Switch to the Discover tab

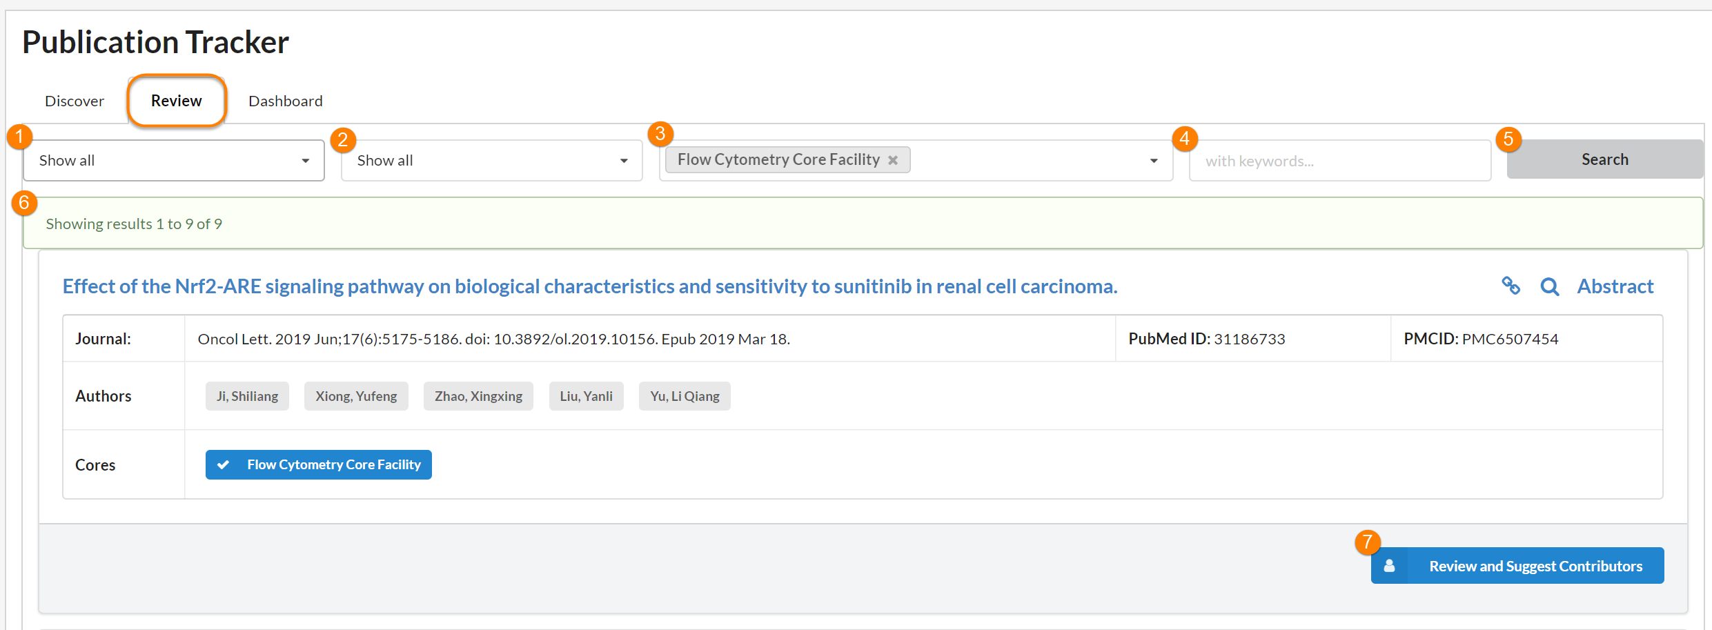(75, 101)
